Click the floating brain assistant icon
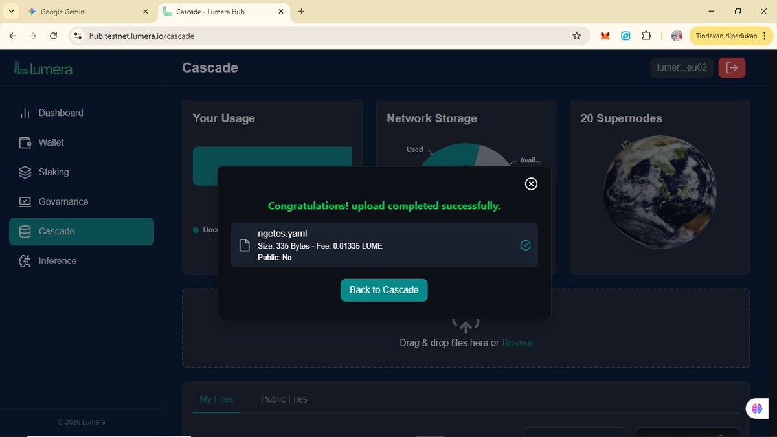The height and width of the screenshot is (437, 777). point(757,409)
